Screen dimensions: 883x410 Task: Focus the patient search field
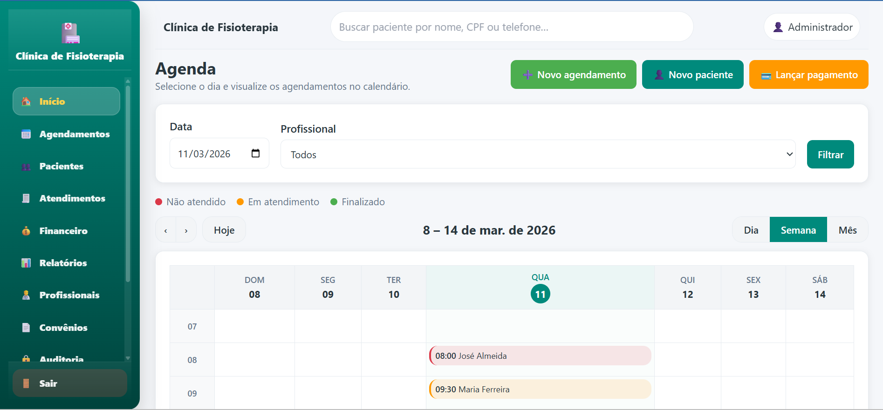[512, 27]
